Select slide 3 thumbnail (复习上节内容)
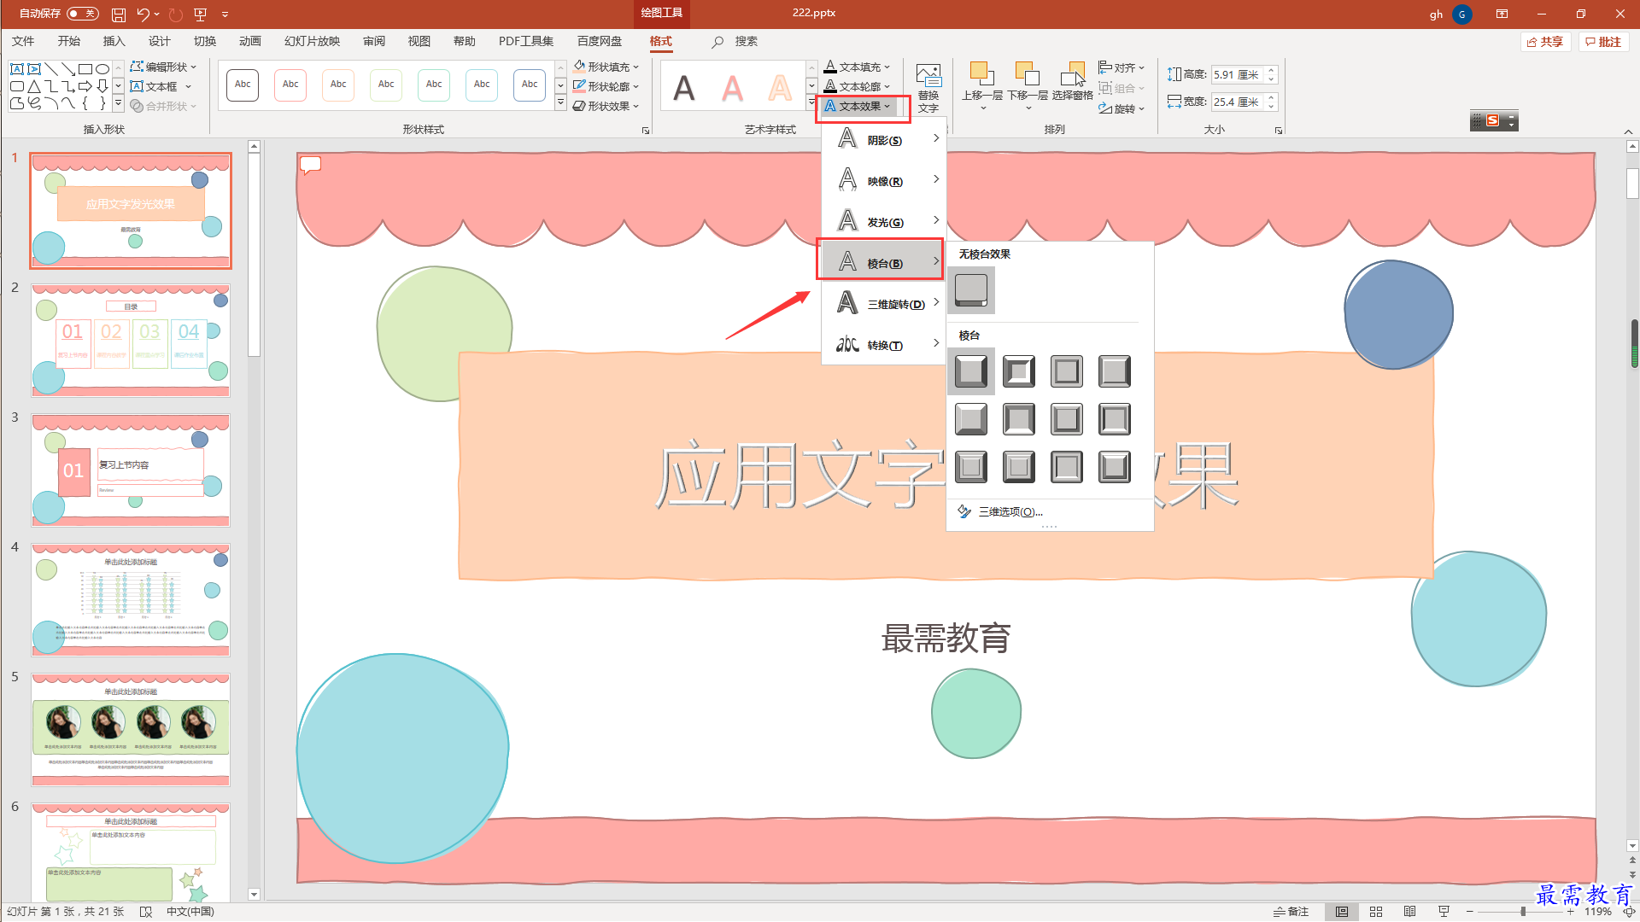The width and height of the screenshot is (1640, 922). coord(131,470)
